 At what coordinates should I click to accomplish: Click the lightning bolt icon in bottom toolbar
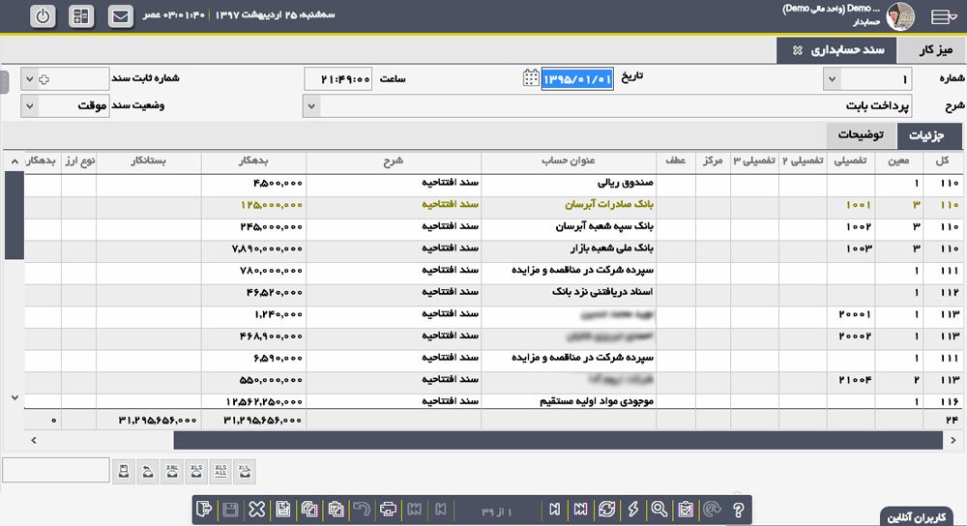pyautogui.click(x=633, y=510)
